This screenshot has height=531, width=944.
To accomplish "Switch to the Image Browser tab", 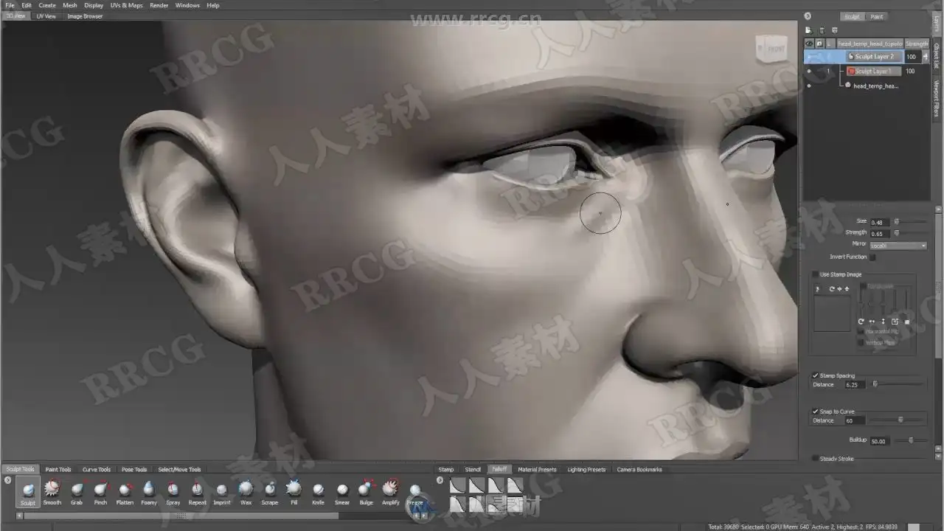I will 85,16.
